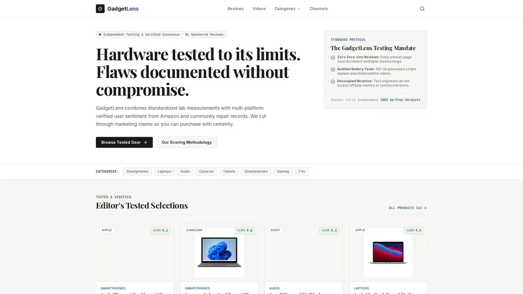
Task: Click the Score 9.1 badge
Action: (x=160, y=230)
